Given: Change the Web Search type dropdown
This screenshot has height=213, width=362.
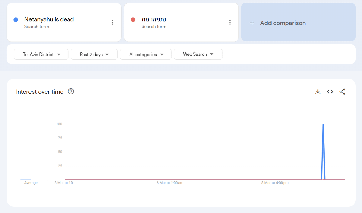Looking at the screenshot, I should tap(198, 54).
